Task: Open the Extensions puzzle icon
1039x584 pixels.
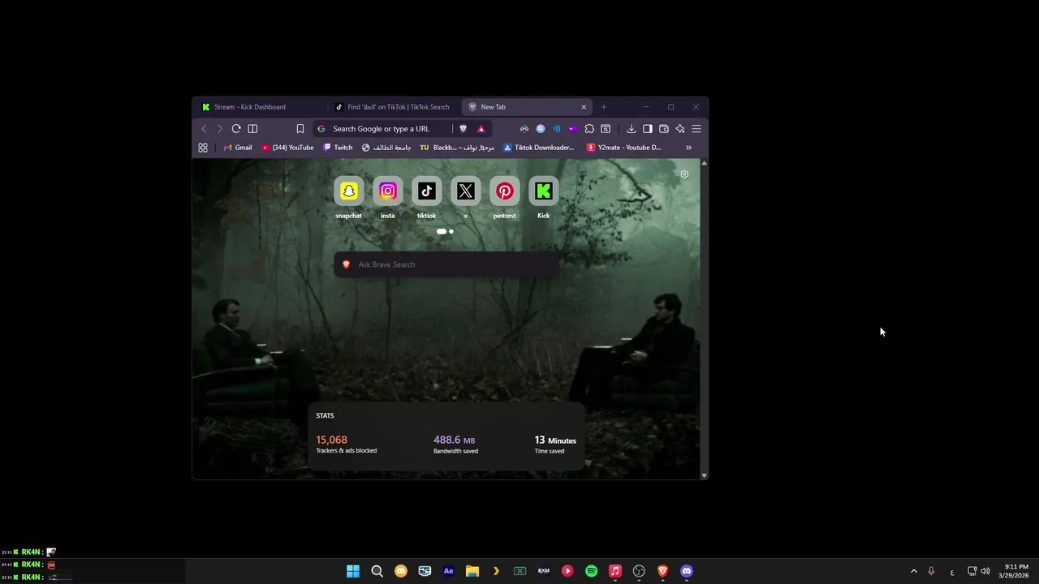Action: coord(589,128)
